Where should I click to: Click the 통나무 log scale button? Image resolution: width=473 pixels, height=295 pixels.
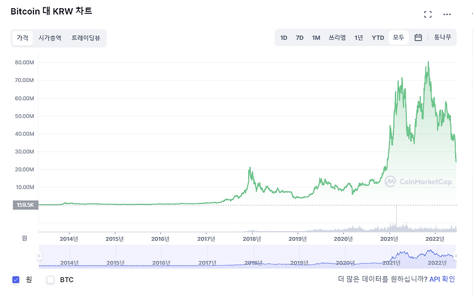pos(443,37)
